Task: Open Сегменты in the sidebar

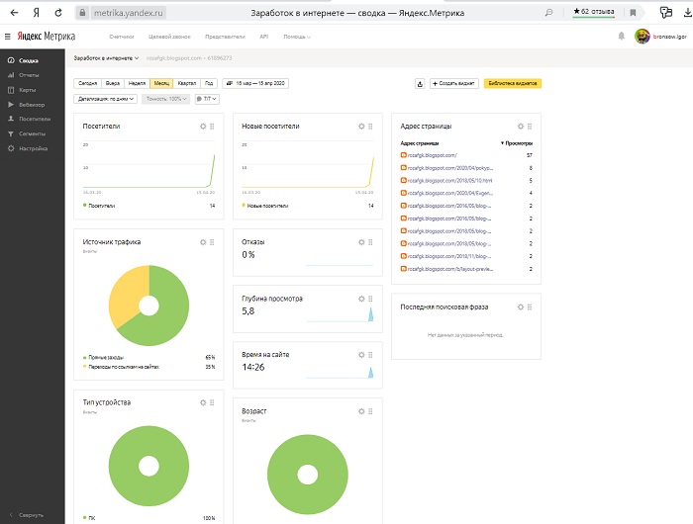Action: pyautogui.click(x=33, y=133)
